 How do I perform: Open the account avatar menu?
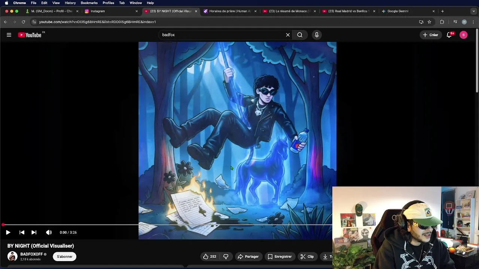point(463,35)
